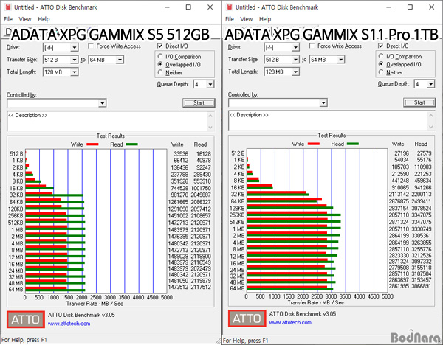Click the 512 B row label, right window chart

pyautogui.click(x=238, y=153)
